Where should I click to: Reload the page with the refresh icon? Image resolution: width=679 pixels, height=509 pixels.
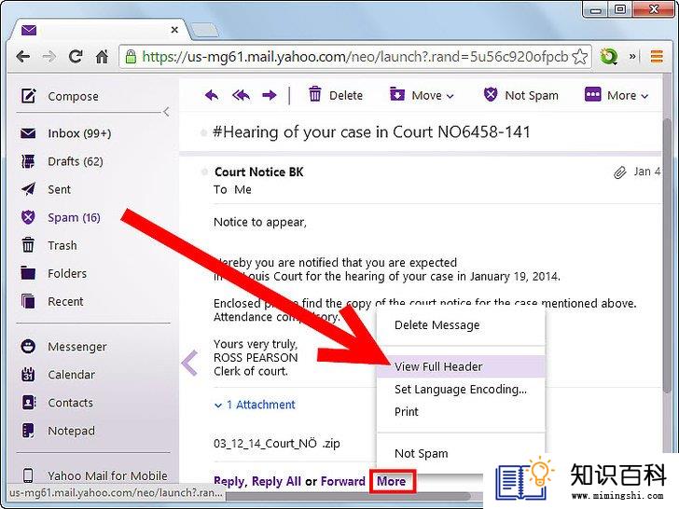[76, 57]
